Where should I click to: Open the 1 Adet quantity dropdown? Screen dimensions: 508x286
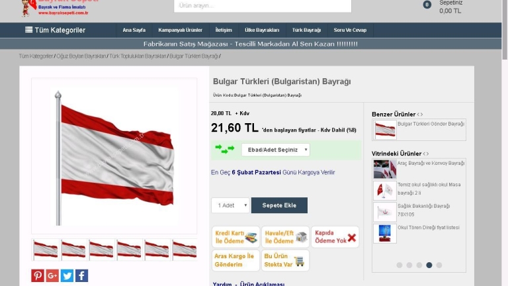pyautogui.click(x=230, y=205)
